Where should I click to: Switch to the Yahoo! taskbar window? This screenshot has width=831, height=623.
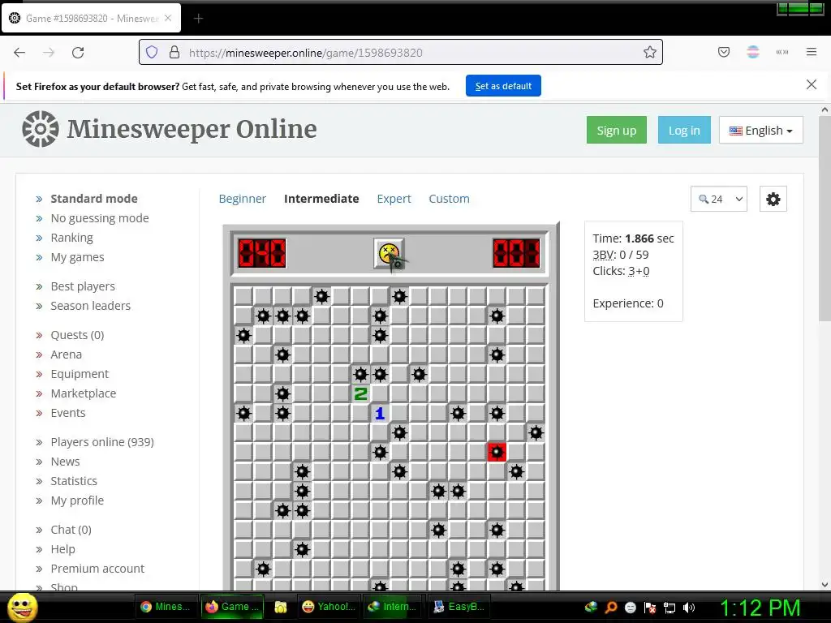pyautogui.click(x=329, y=607)
